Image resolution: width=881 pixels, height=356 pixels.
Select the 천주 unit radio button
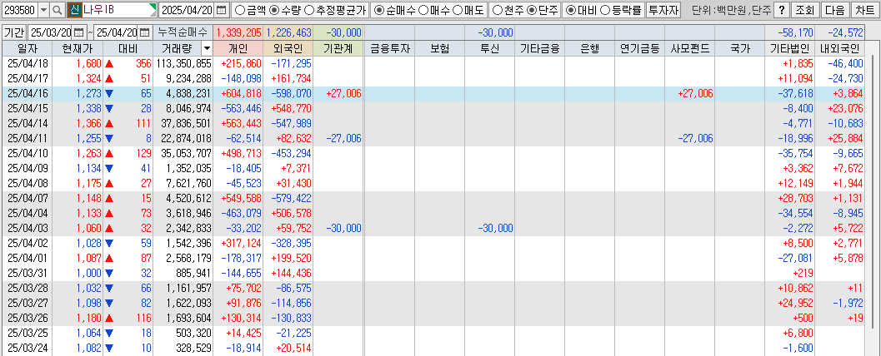[x=498, y=9]
